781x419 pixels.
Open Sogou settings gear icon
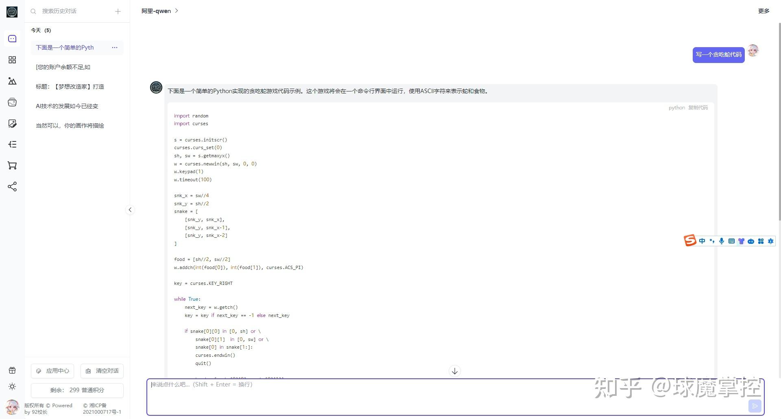pos(770,241)
